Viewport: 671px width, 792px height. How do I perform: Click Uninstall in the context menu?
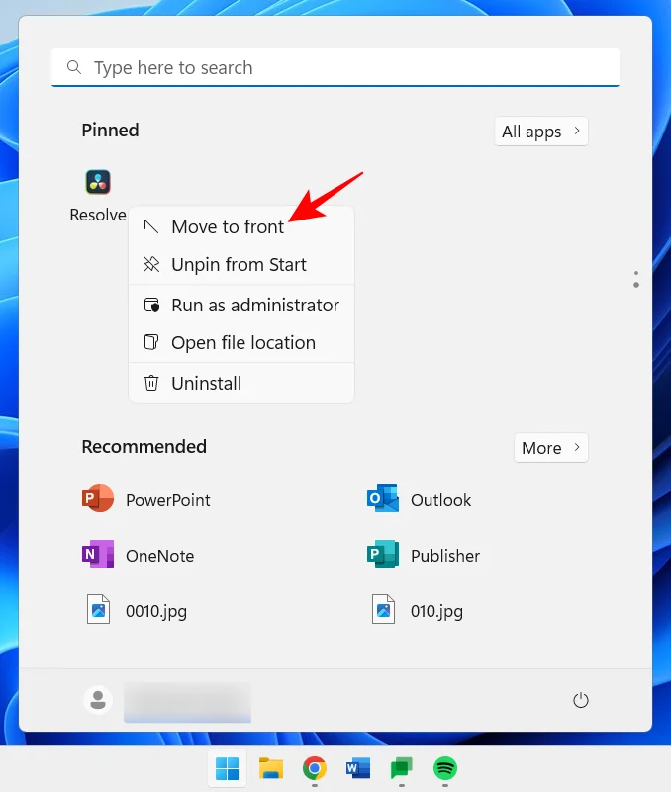click(x=241, y=383)
